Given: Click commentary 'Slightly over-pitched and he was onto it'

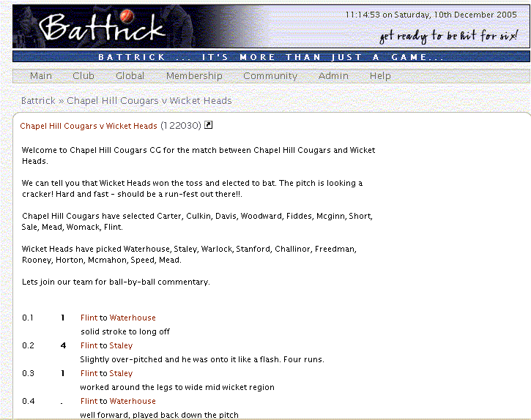Looking at the screenshot, I should click(202, 359).
